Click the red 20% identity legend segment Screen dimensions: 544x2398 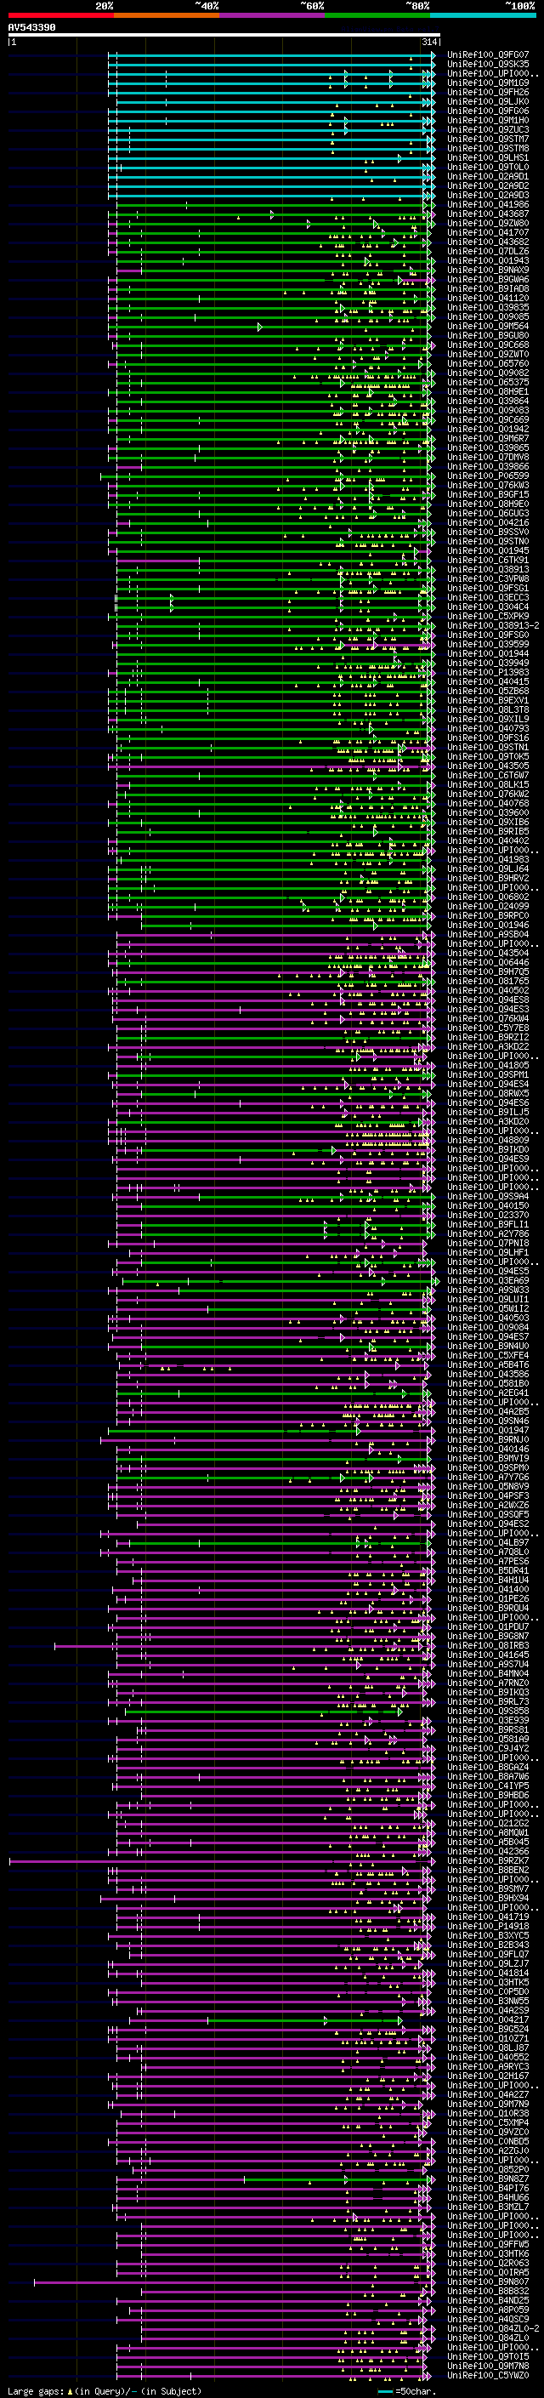point(60,15)
